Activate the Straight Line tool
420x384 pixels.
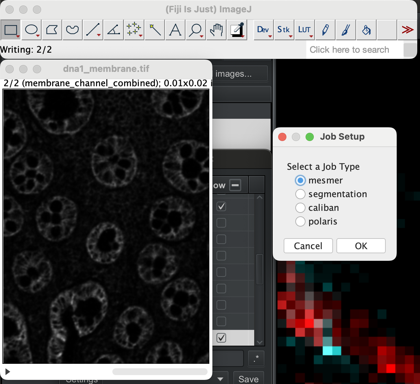click(x=93, y=30)
